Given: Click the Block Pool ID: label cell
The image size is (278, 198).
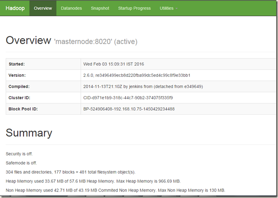Looking at the screenshot, I should (43, 109).
